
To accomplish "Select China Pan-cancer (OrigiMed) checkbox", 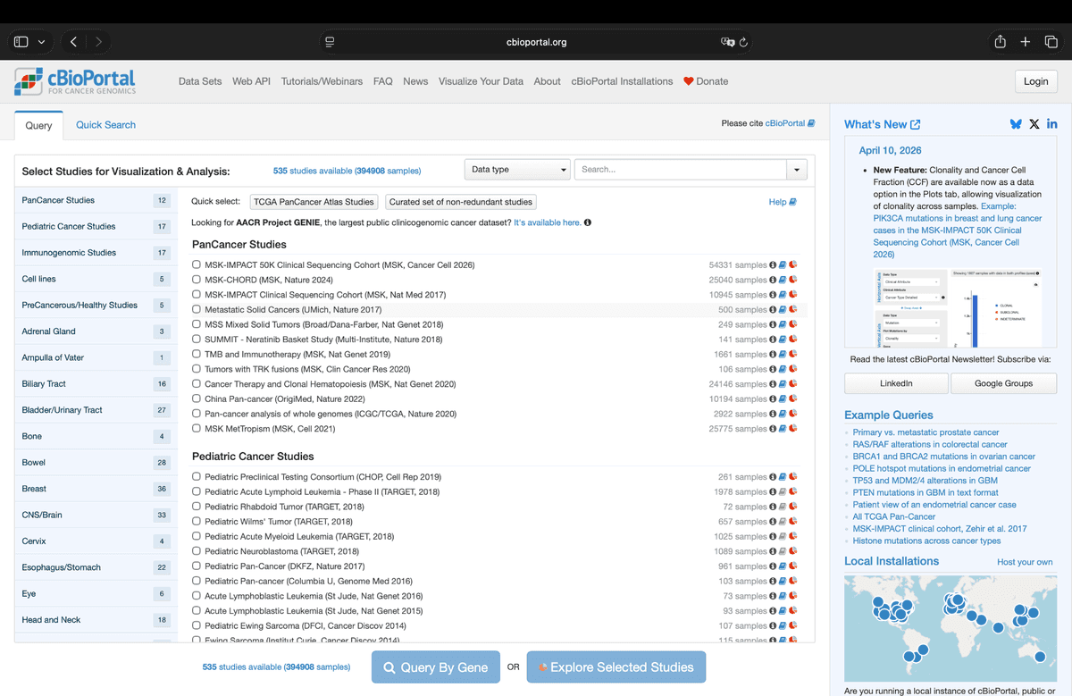I will coord(197,398).
